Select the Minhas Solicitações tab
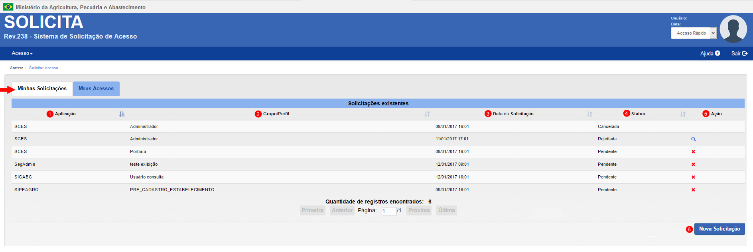 point(42,89)
